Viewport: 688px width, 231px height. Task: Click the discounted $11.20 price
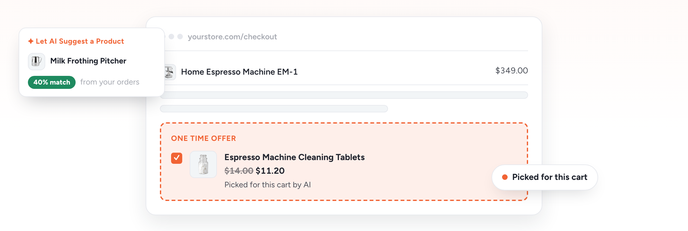[270, 171]
